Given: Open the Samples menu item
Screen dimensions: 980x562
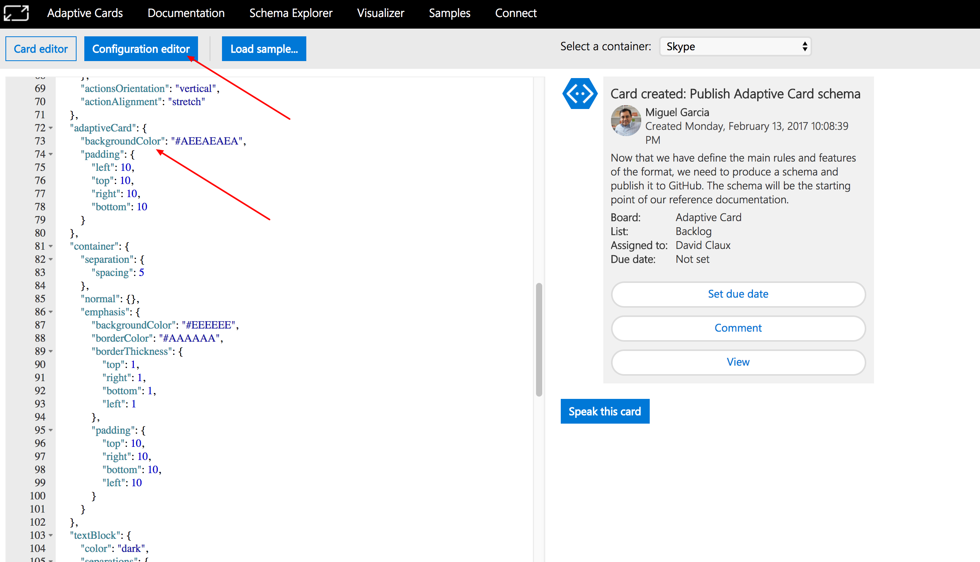Looking at the screenshot, I should tap(449, 13).
